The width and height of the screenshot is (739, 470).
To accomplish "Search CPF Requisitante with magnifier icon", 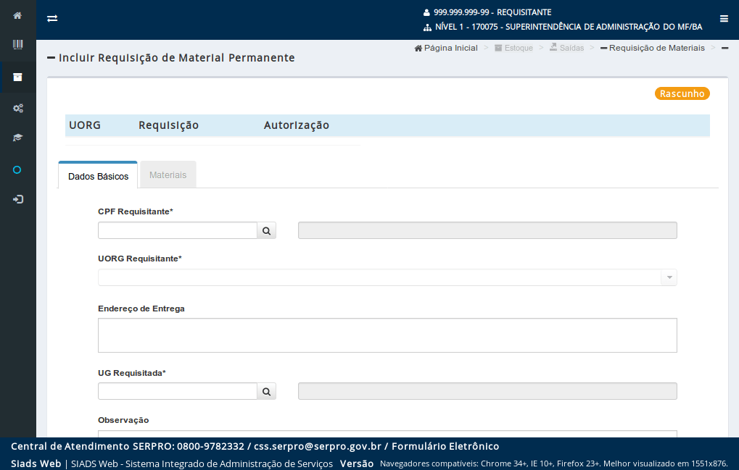I will [x=266, y=230].
